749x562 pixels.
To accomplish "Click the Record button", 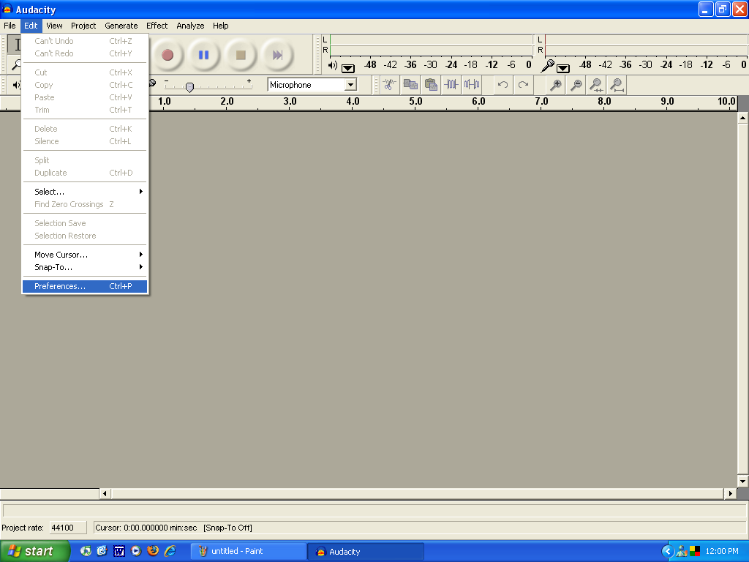I will [x=168, y=55].
